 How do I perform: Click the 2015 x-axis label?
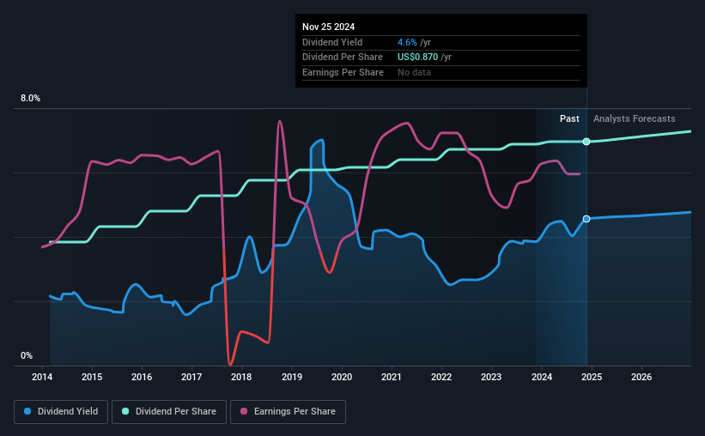click(92, 377)
